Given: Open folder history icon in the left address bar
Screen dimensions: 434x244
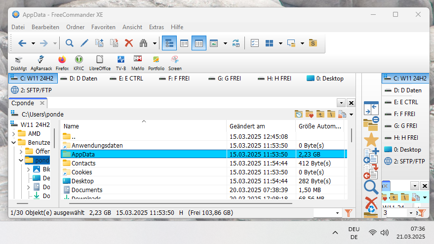Looking at the screenshot, I should point(298,114).
